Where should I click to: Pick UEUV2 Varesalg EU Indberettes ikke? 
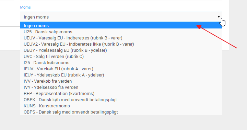pos(121,44)
